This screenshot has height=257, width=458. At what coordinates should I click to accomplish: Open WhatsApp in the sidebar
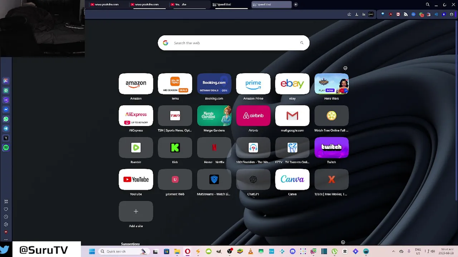click(6, 119)
